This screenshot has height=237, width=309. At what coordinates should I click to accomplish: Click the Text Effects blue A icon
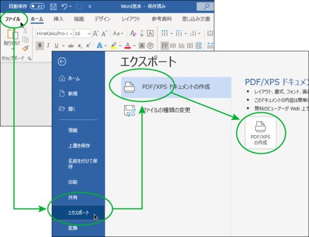[x=99, y=46]
